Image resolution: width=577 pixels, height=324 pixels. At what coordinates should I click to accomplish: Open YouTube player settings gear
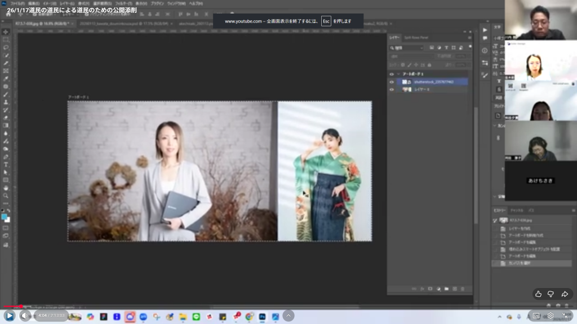click(550, 316)
